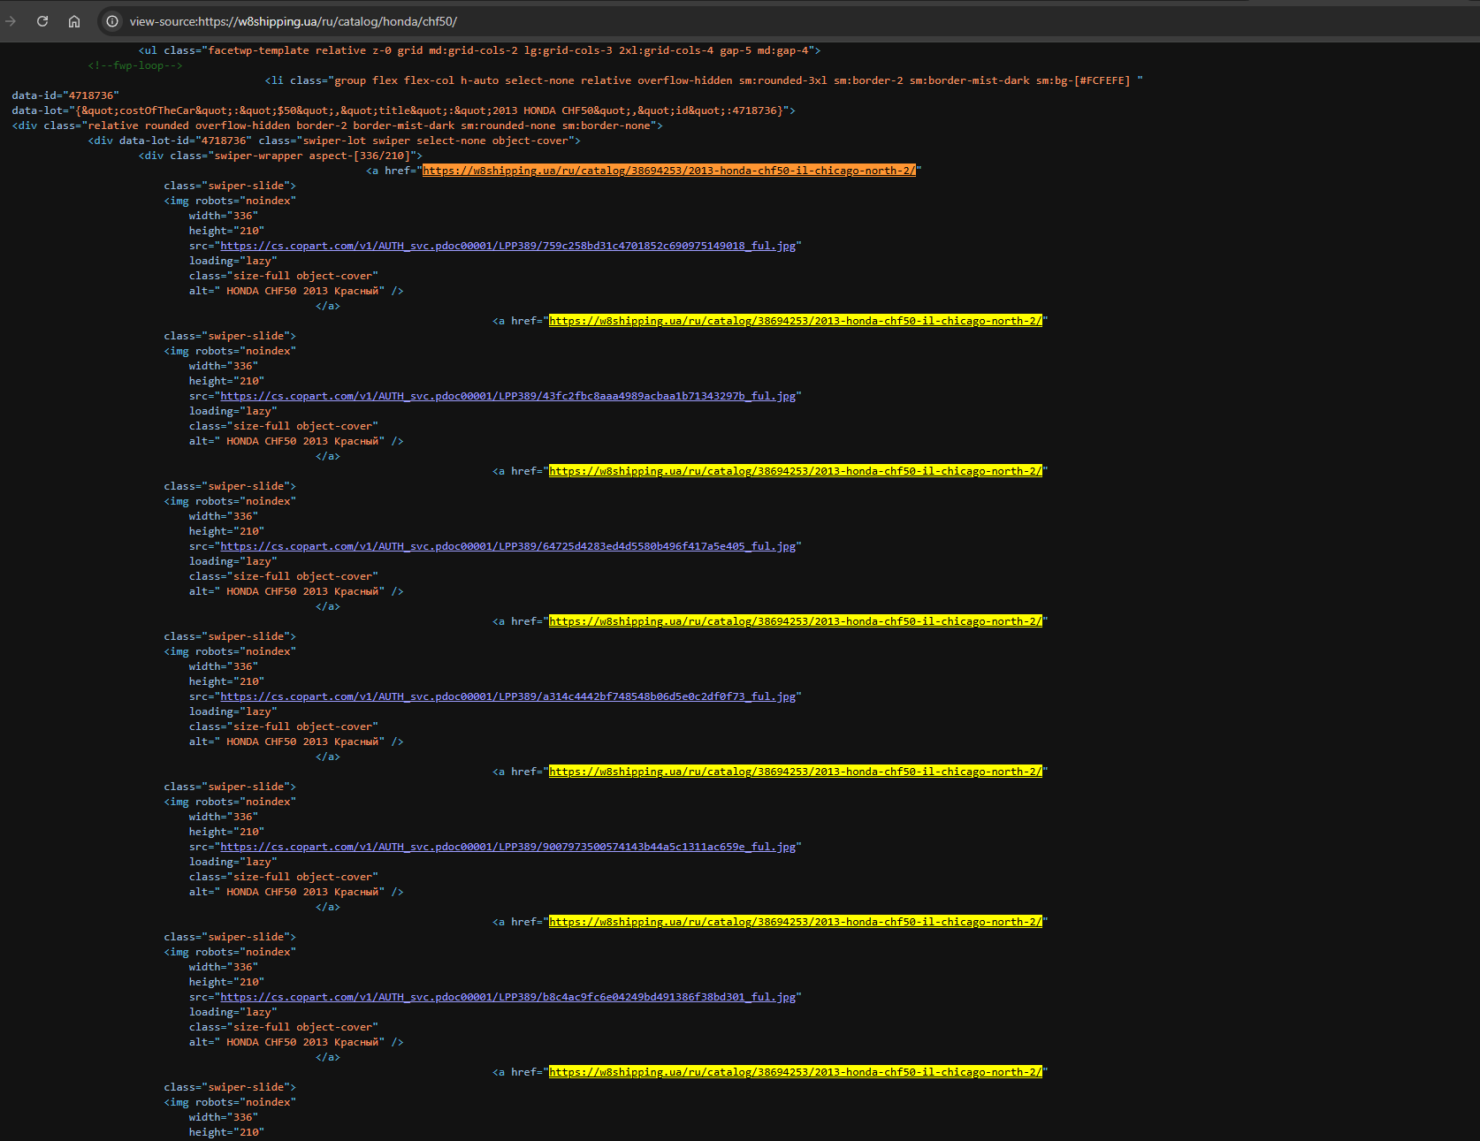Open image link ending 9007973500574143b44a5c1311ac659e_ful.jpg
The image size is (1480, 1141).
(507, 847)
